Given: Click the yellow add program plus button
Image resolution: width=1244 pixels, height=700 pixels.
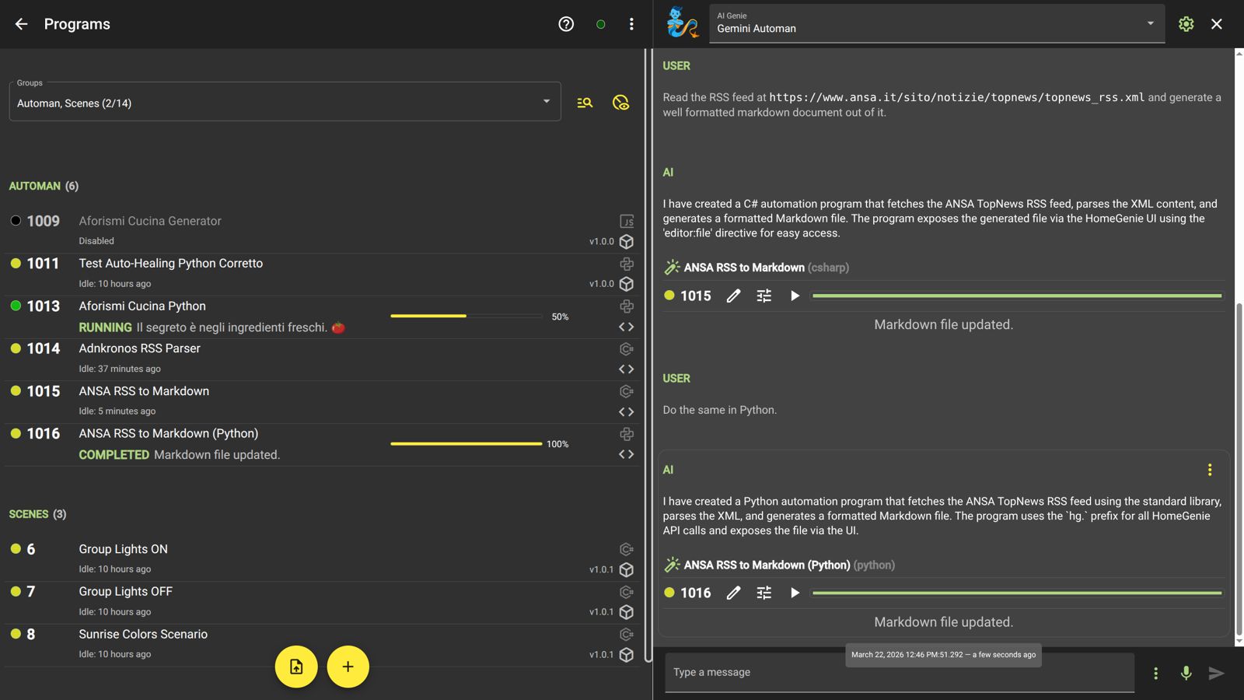Looking at the screenshot, I should pos(348,667).
